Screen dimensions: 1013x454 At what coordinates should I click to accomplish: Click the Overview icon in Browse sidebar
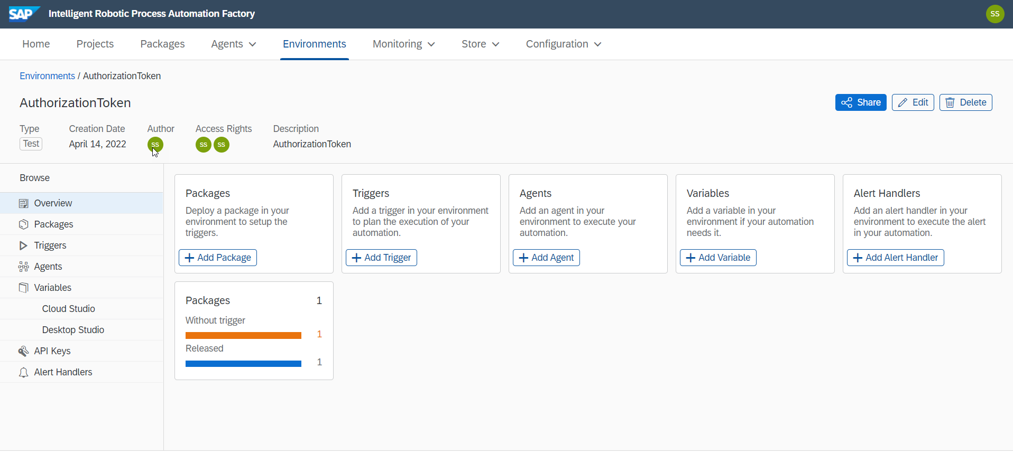pos(23,203)
